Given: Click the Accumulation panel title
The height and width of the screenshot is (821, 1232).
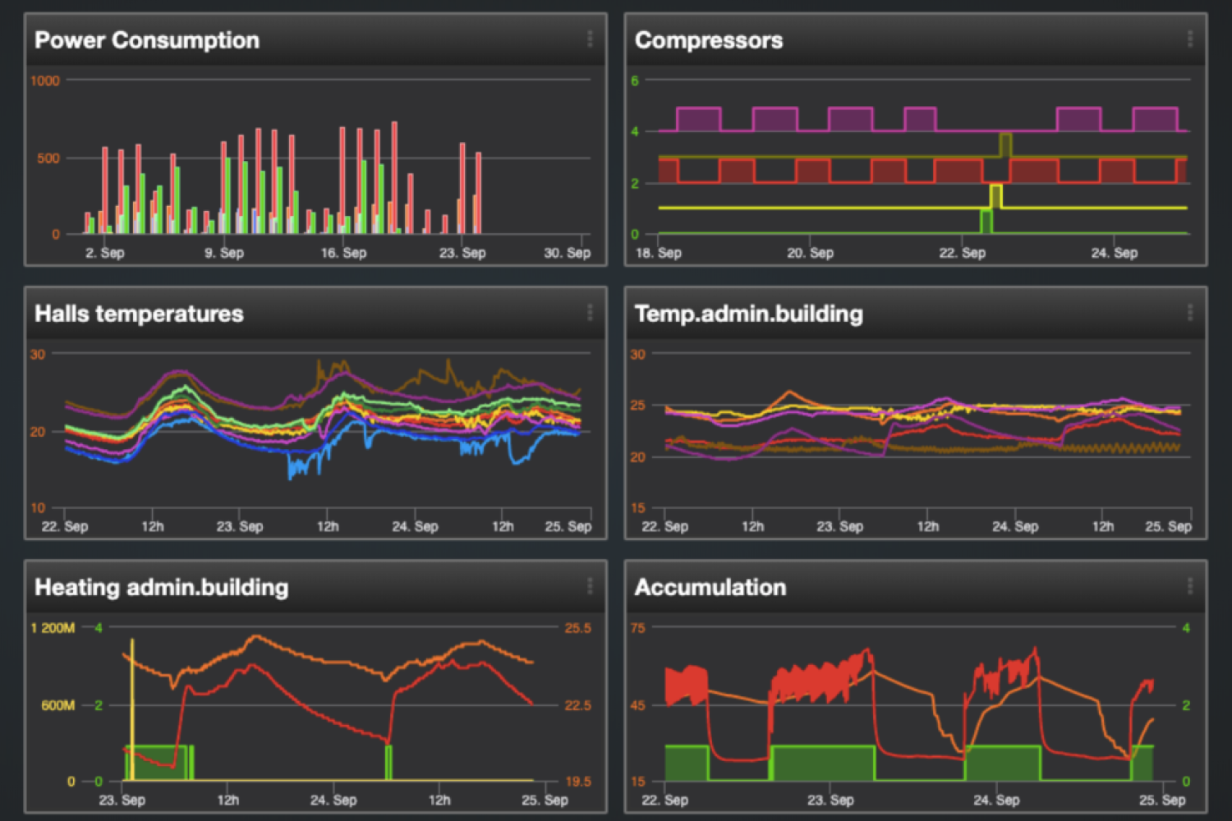Looking at the screenshot, I should tap(710, 587).
